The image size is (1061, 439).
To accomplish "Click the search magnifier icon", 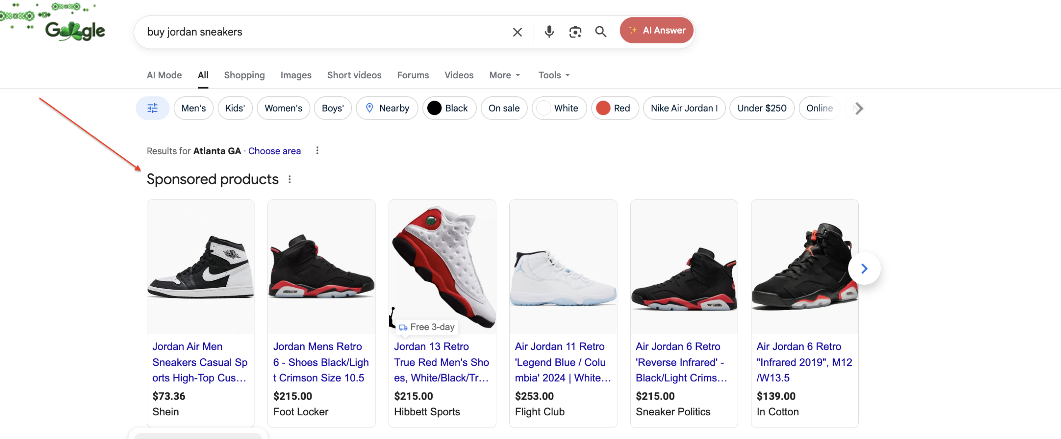I will click(601, 32).
